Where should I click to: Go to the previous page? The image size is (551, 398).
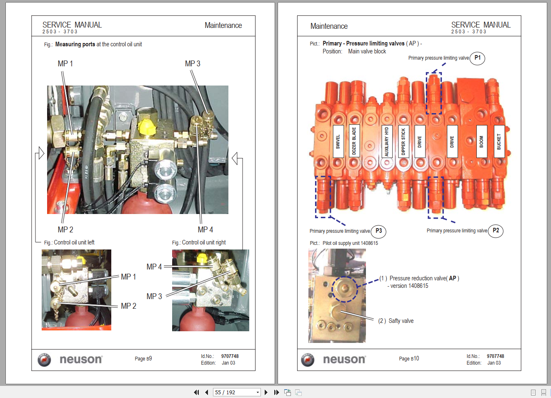click(206, 392)
